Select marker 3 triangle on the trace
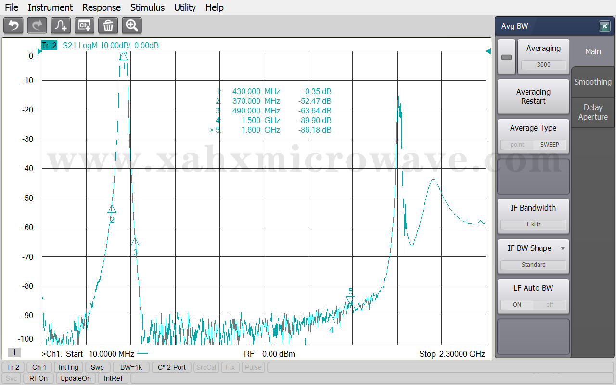 135,242
